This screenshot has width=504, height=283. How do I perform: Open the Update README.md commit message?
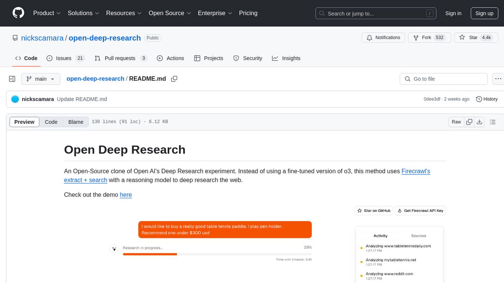coord(81,99)
